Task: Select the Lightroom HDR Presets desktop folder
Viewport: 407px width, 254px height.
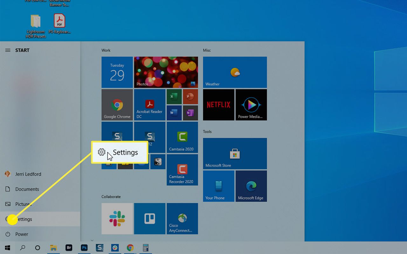Action: (36, 26)
